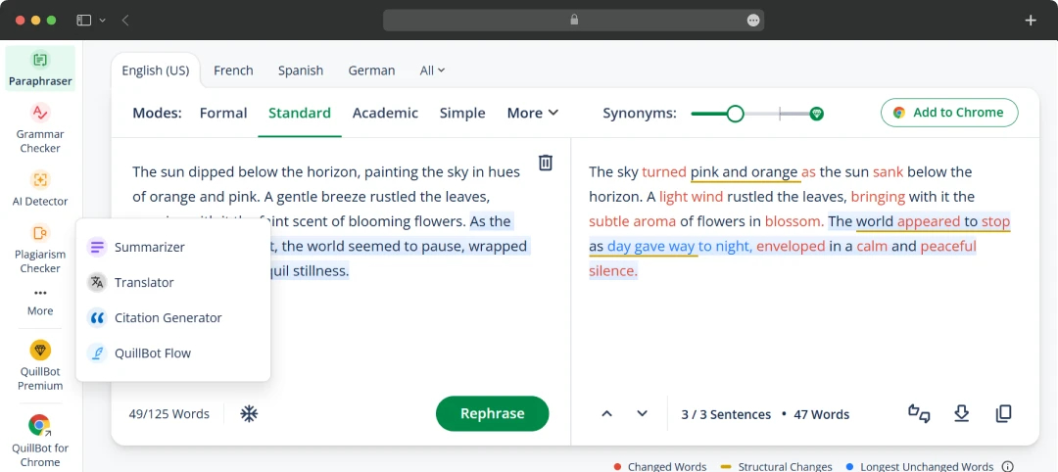The image size is (1058, 472).
Task: Click the thumbs feedback icon
Action: point(919,413)
